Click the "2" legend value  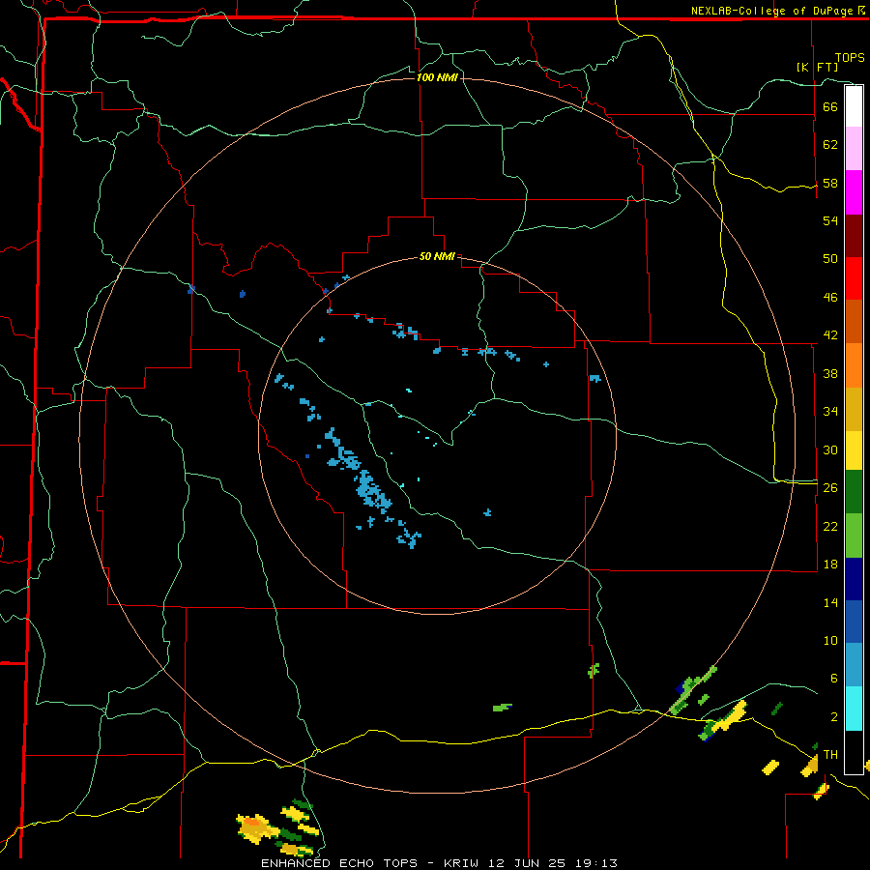[x=834, y=717]
